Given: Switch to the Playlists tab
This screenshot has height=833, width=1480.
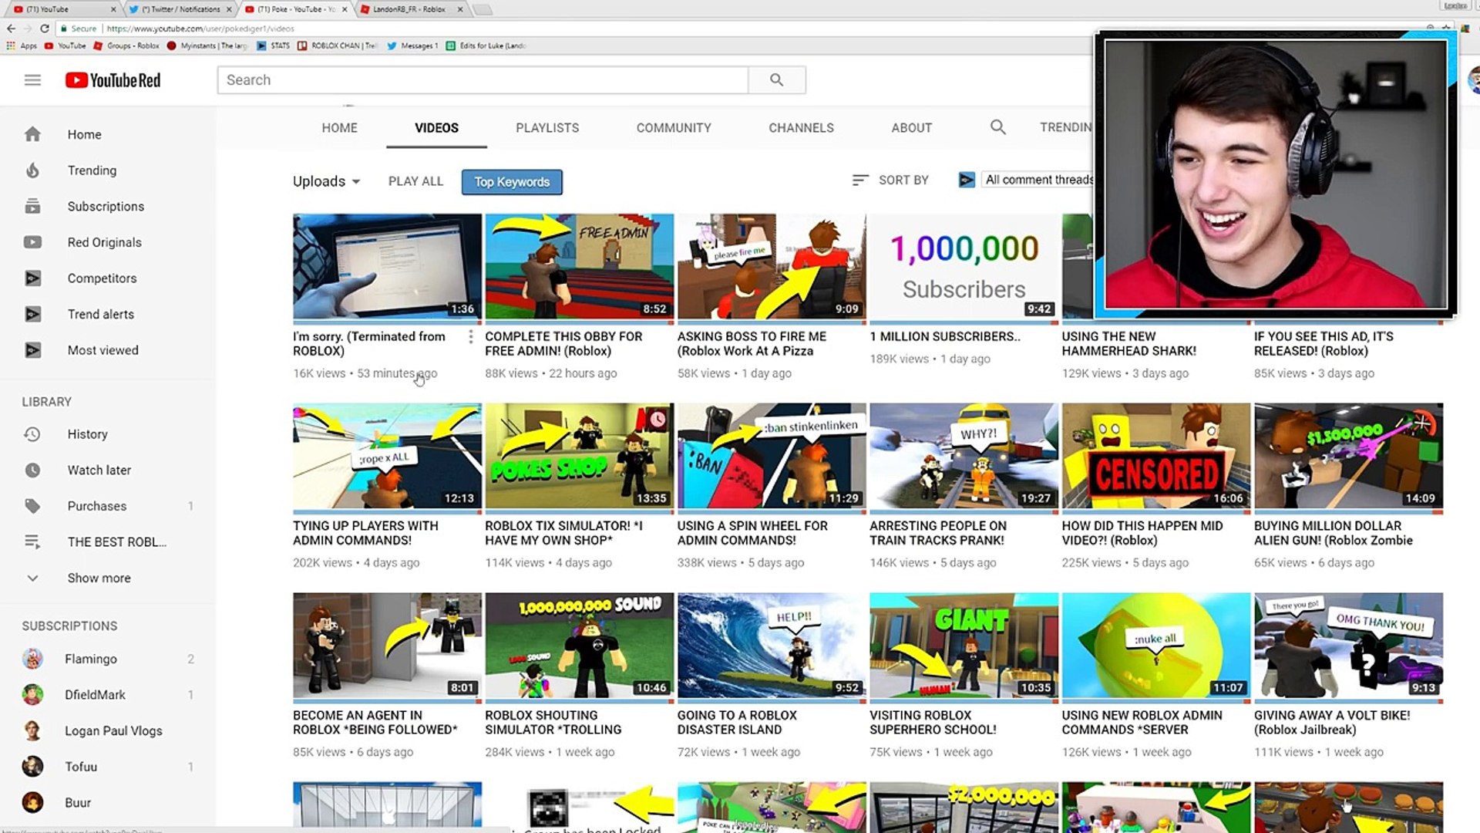Looking at the screenshot, I should tap(547, 128).
